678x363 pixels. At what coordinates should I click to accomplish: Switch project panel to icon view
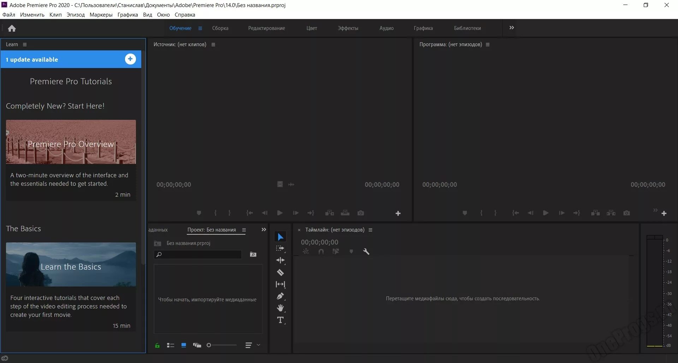[184, 345]
